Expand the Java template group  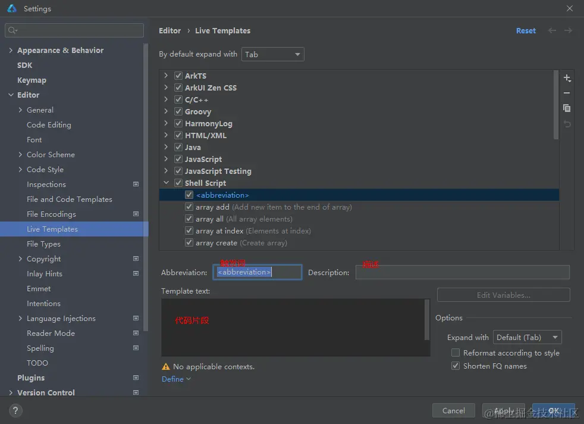click(166, 147)
